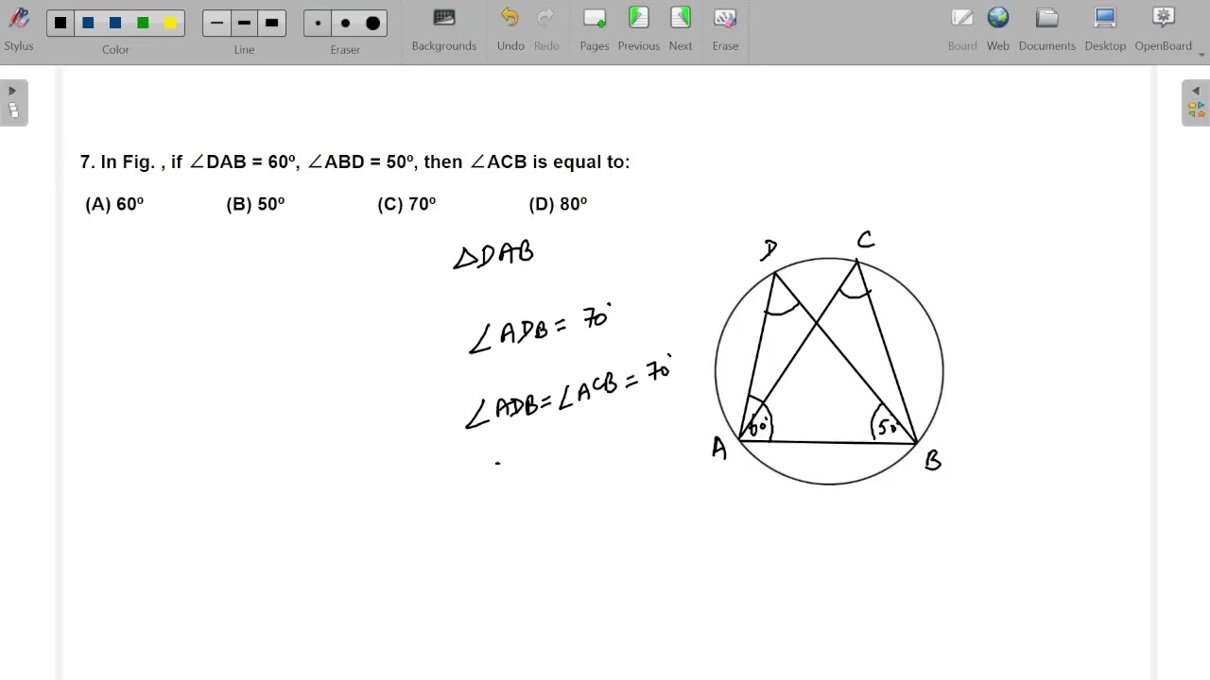Image resolution: width=1210 pixels, height=680 pixels.
Task: Expand the right library panel arrow
Action: pyautogui.click(x=1196, y=92)
